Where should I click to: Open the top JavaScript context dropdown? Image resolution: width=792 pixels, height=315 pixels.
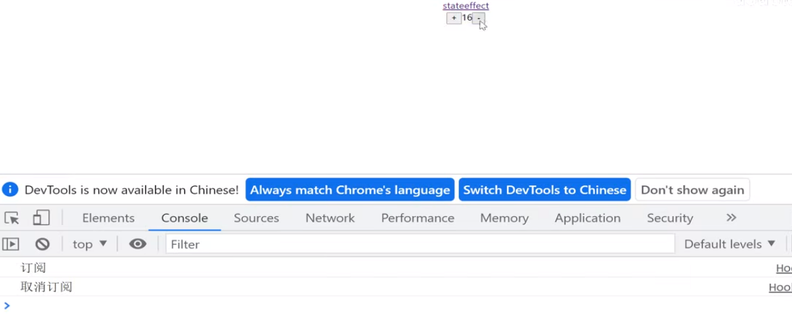tap(90, 244)
